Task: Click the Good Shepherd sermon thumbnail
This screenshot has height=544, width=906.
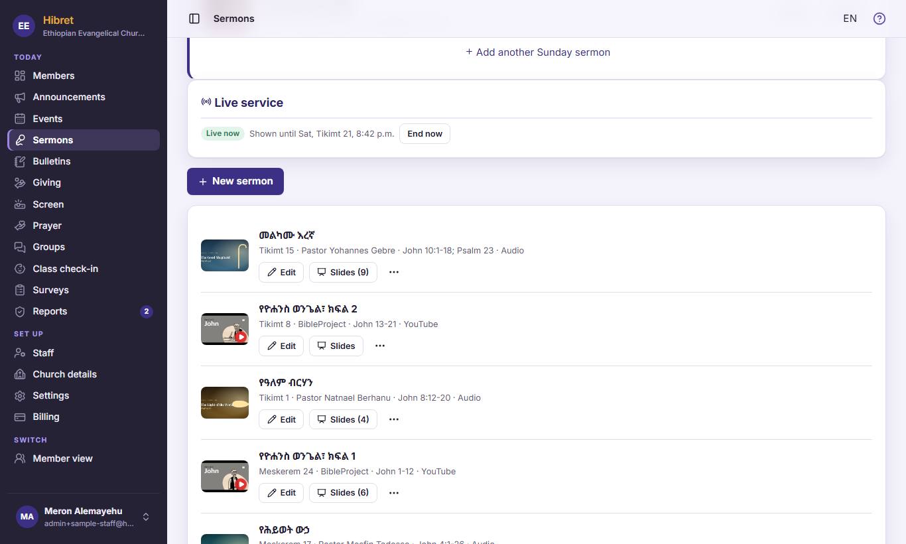Action: (225, 255)
